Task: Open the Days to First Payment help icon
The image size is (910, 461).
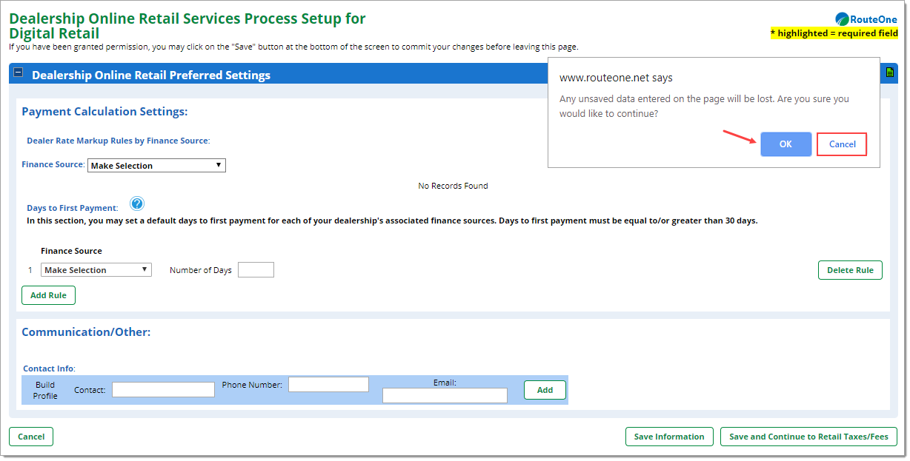Action: click(137, 203)
